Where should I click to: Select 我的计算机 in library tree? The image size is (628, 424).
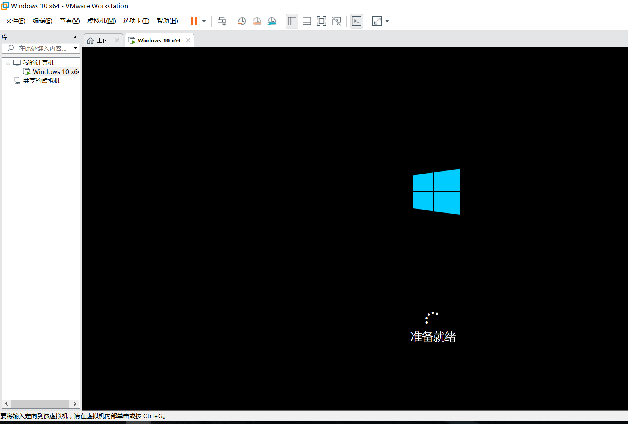[x=38, y=63]
